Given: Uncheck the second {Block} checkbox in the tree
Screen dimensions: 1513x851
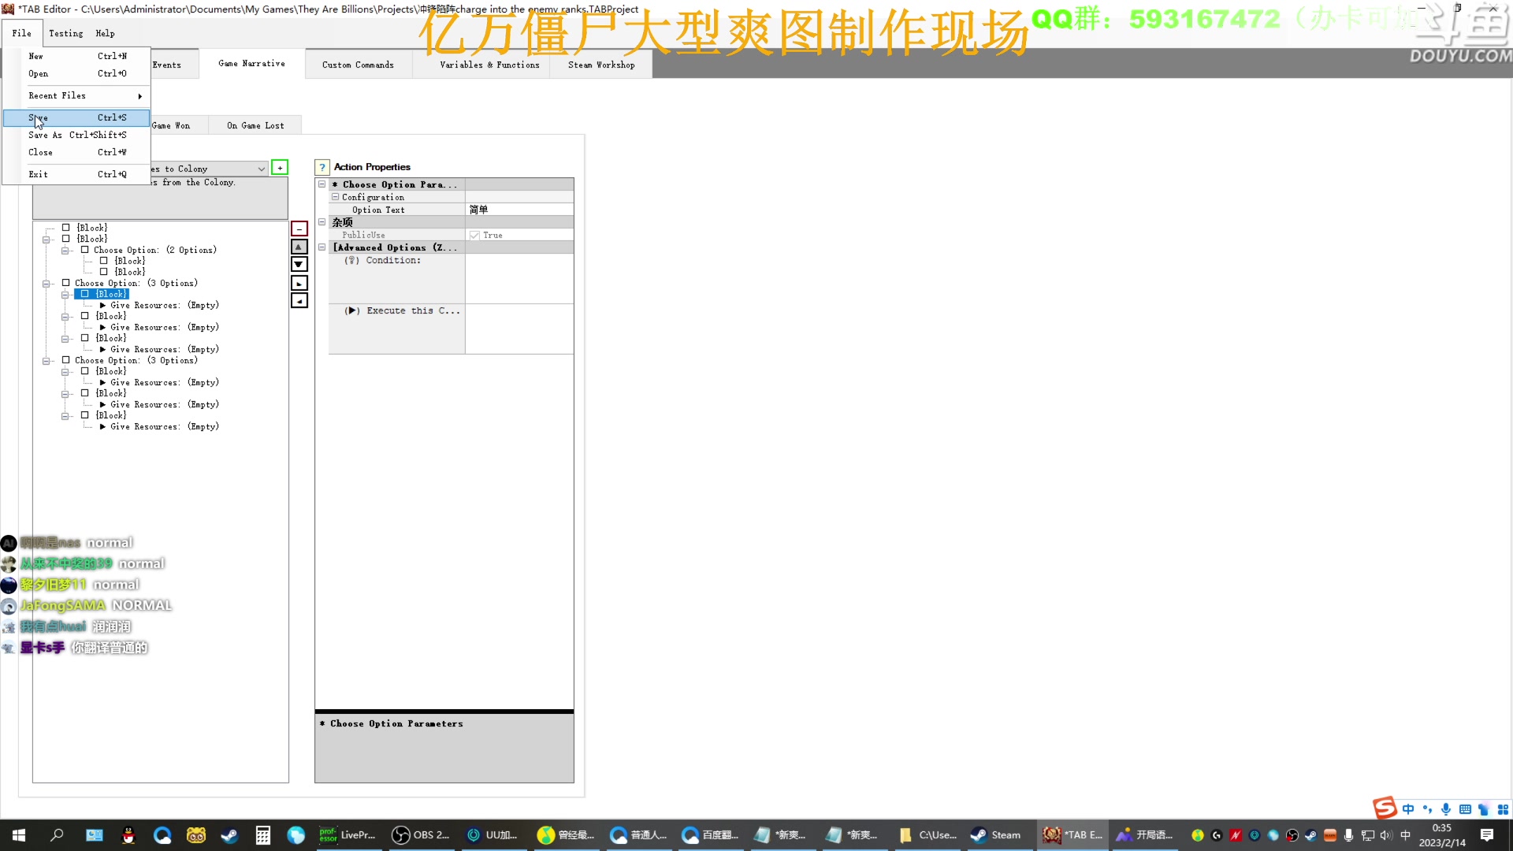Looking at the screenshot, I should (x=67, y=239).
